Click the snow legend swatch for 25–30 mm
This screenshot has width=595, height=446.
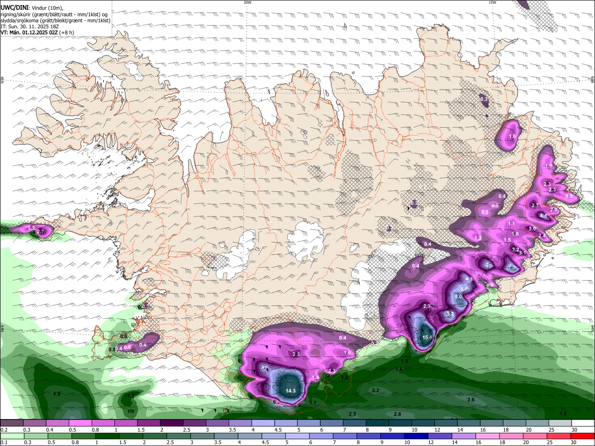click(560, 423)
